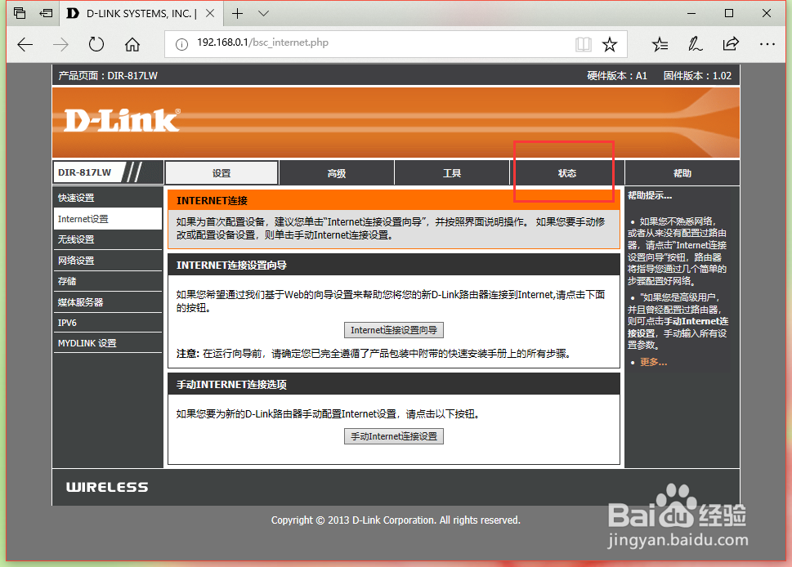The image size is (792, 567).
Task: Click the 帮助提示... heading
Action: pos(650,195)
